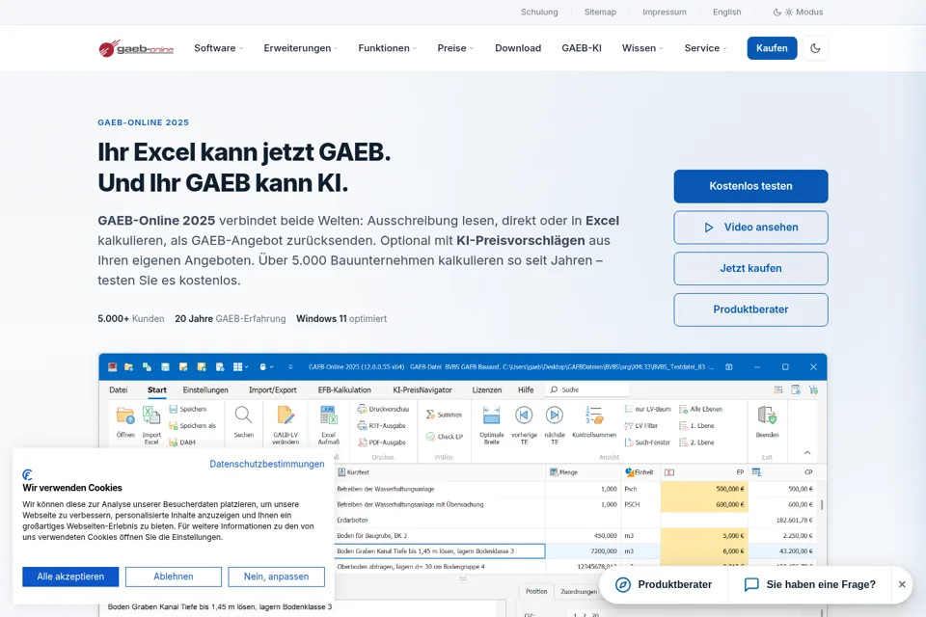Image resolution: width=926 pixels, height=617 pixels.
Task: Open Such-Fenster in the Ansicht group
Action: point(647,443)
